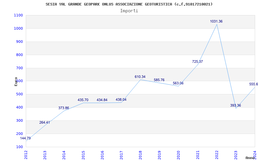
Task: Select the 563.06 value label
Action: (178, 83)
